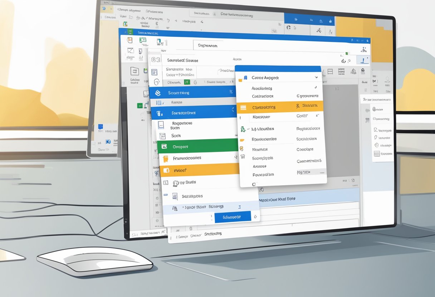Select the orange folder icon beside Friendships entry

[165, 158]
